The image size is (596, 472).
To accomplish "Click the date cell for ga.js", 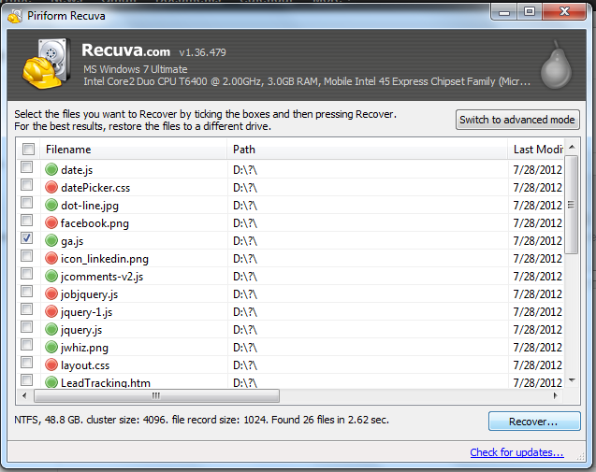I will 537,241.
